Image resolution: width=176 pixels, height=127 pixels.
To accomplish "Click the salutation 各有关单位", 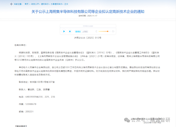I will click(x=20, y=45).
